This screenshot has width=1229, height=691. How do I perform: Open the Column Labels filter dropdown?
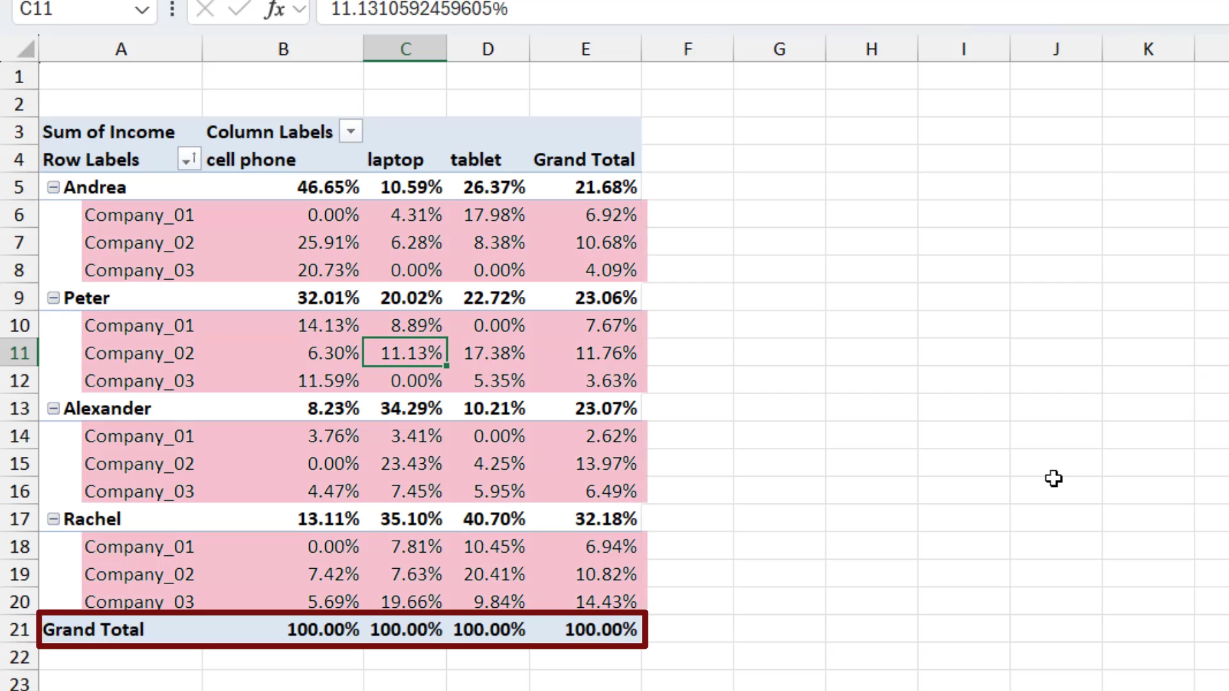point(350,132)
